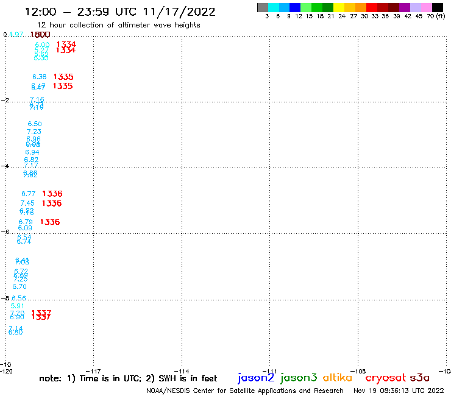Select the green 'jason3' legend label
This screenshot has height=396, width=451.
coord(299,378)
